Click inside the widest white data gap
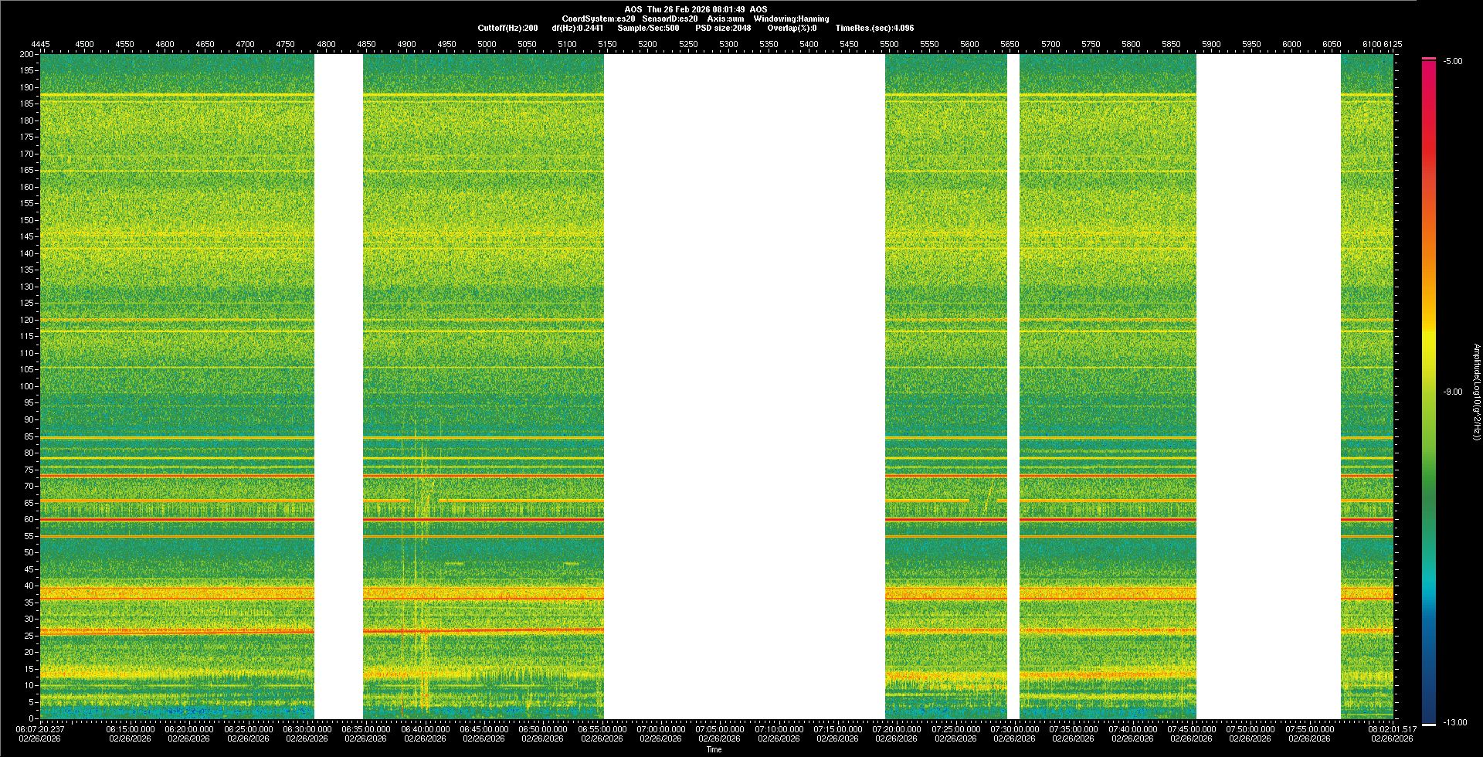Image resolution: width=1483 pixels, height=757 pixels. 744,386
